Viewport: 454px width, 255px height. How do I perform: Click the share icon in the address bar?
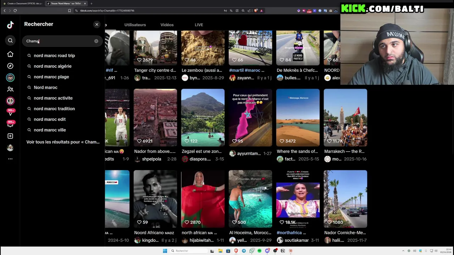[249, 11]
